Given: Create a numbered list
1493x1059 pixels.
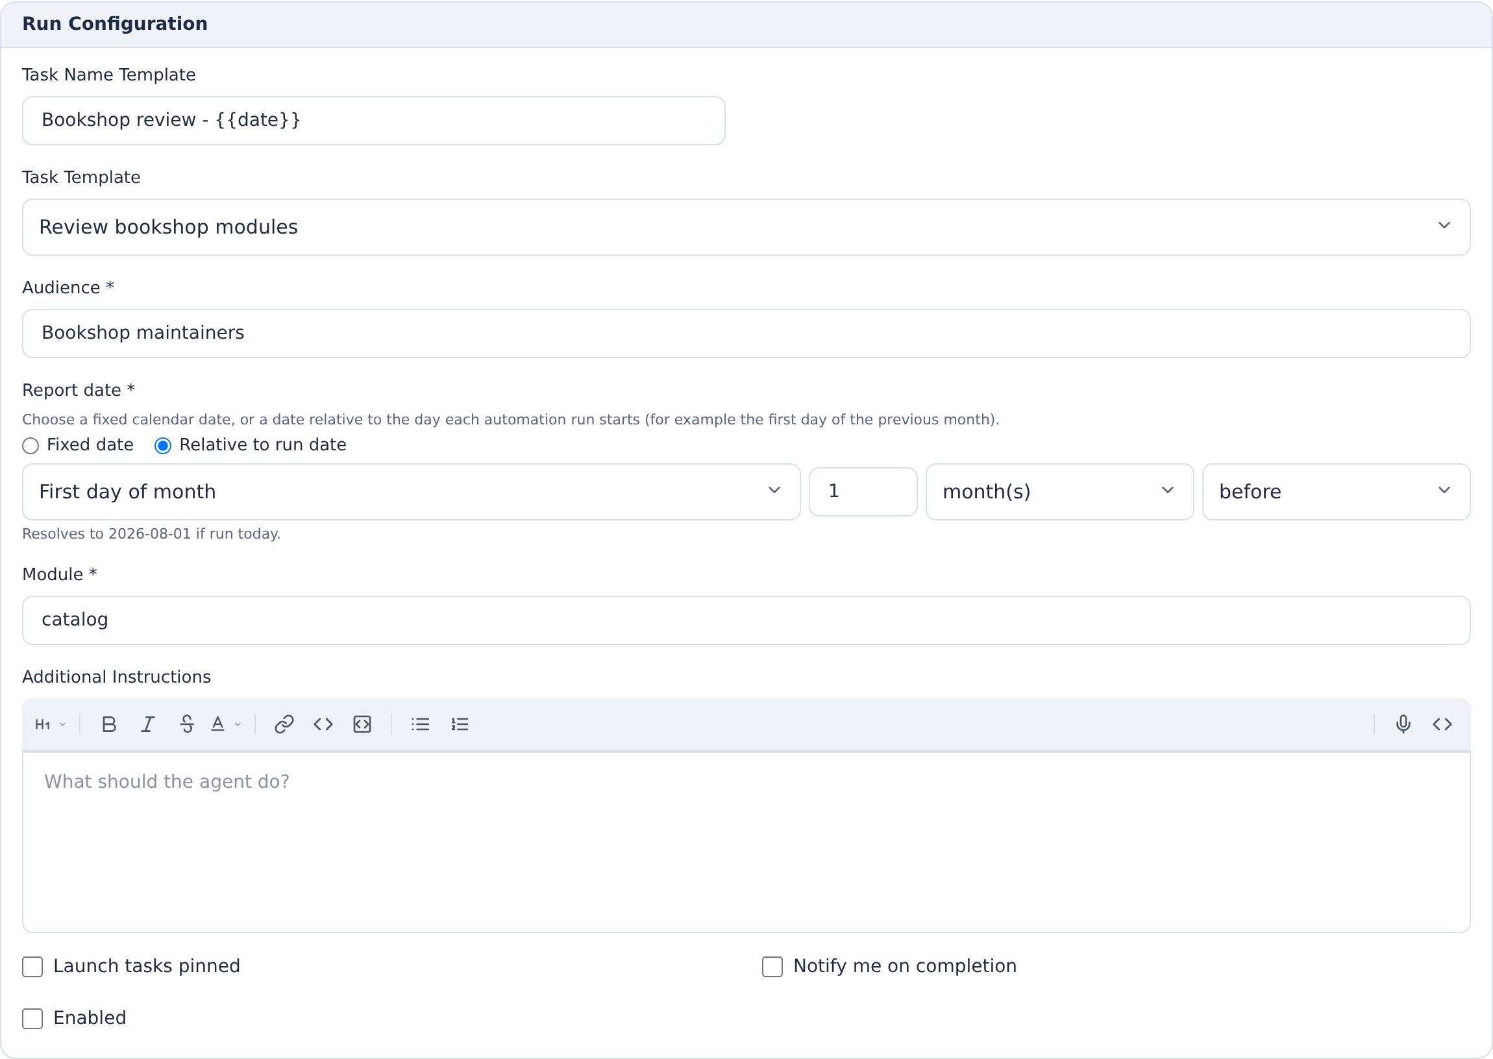Looking at the screenshot, I should (x=460, y=724).
